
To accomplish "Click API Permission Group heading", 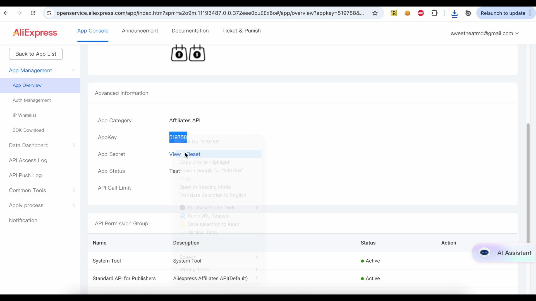I will tap(121, 224).
